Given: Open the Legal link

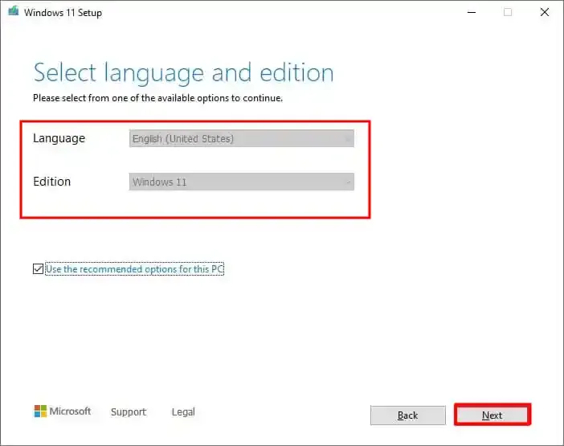Looking at the screenshot, I should pyautogui.click(x=183, y=411).
